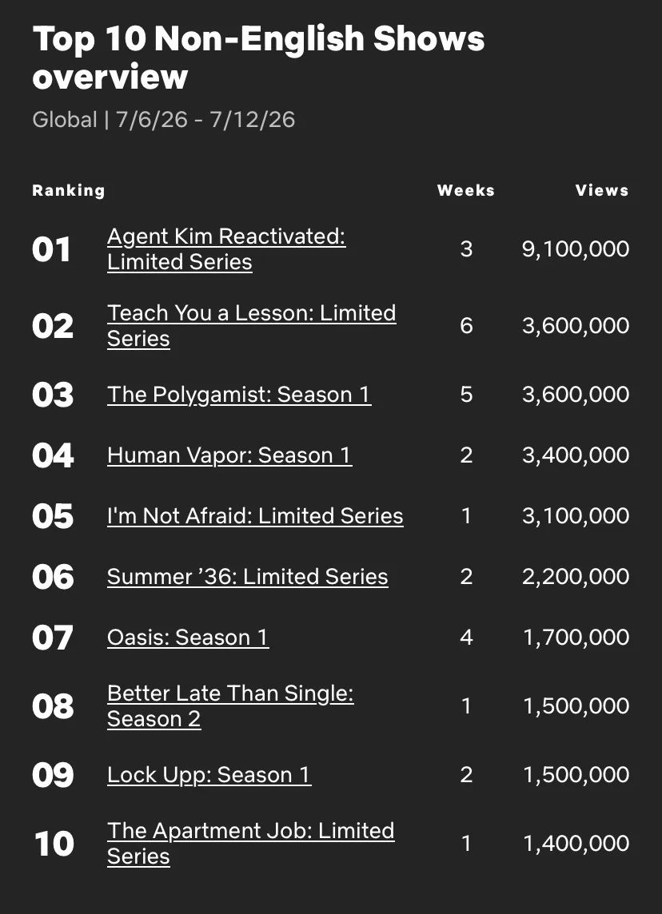Click the Views column header
Screen dimensions: 662x914
602,191
